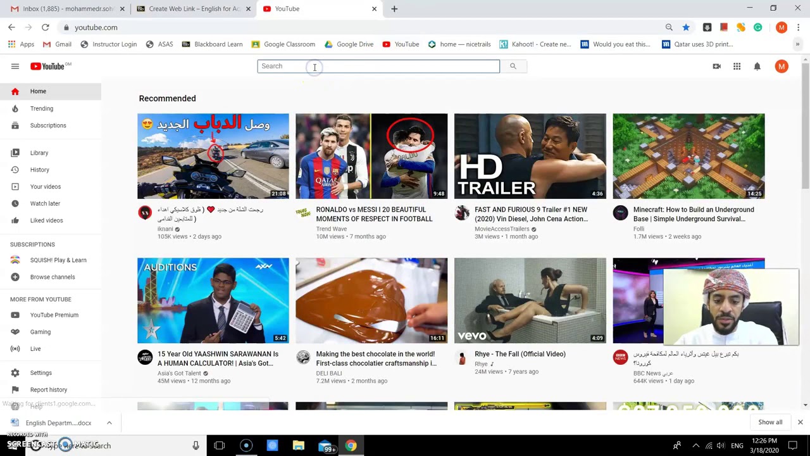The image size is (810, 456).
Task: Expand the downloaded docx file options
Action: pos(109,422)
